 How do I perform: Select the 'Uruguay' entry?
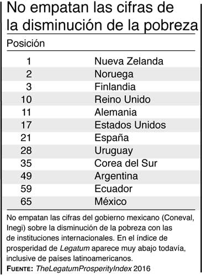[114, 151]
